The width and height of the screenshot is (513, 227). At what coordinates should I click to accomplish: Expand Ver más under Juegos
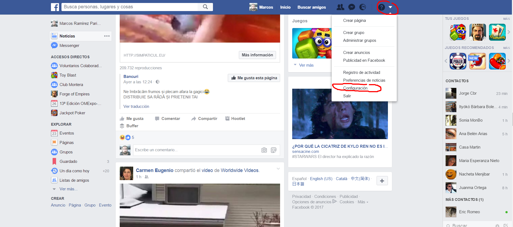(306, 65)
